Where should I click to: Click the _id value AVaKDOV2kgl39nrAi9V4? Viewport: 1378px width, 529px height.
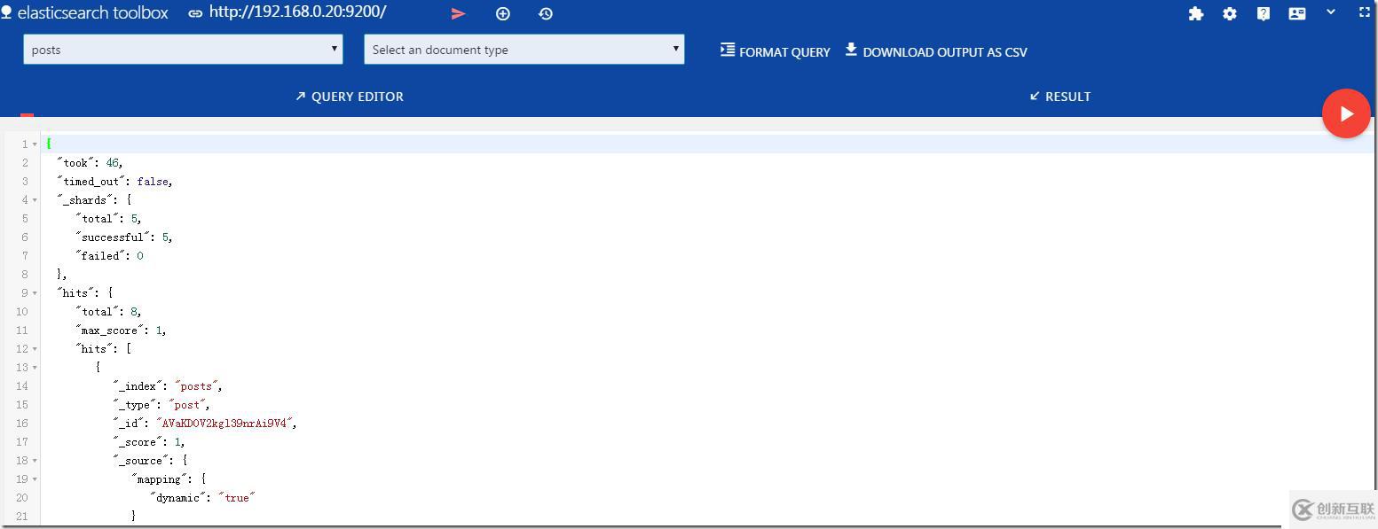(x=224, y=424)
